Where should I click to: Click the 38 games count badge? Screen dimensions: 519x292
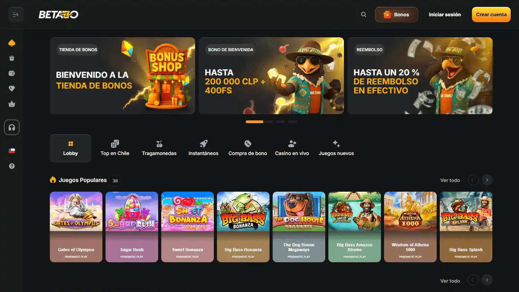[x=115, y=181]
